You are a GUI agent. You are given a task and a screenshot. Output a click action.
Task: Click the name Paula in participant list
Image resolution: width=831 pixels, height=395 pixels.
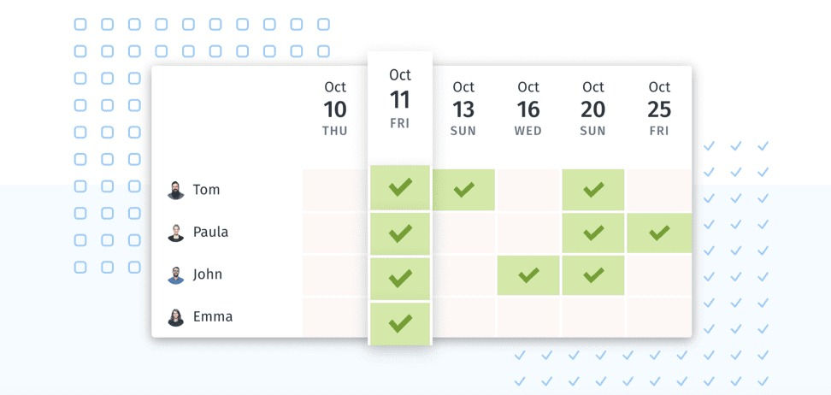click(210, 233)
